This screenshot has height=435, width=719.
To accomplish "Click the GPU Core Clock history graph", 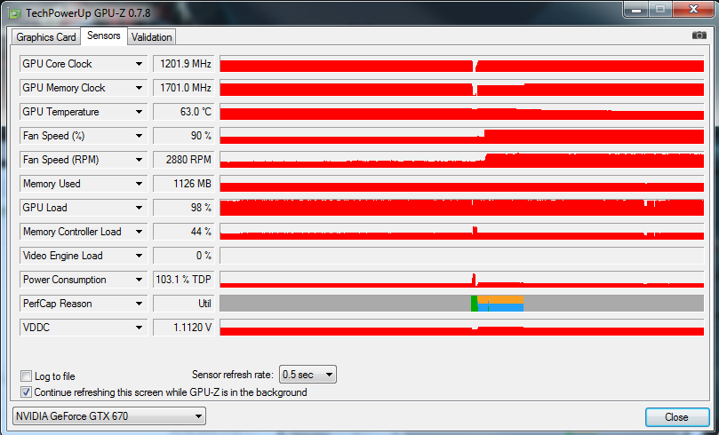I will [462, 64].
